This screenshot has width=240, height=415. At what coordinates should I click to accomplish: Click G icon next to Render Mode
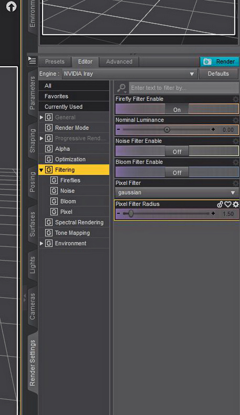click(49, 128)
